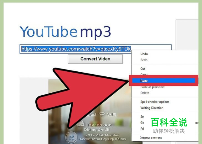Click the video URL input field
The image size is (202, 144).
95,49
